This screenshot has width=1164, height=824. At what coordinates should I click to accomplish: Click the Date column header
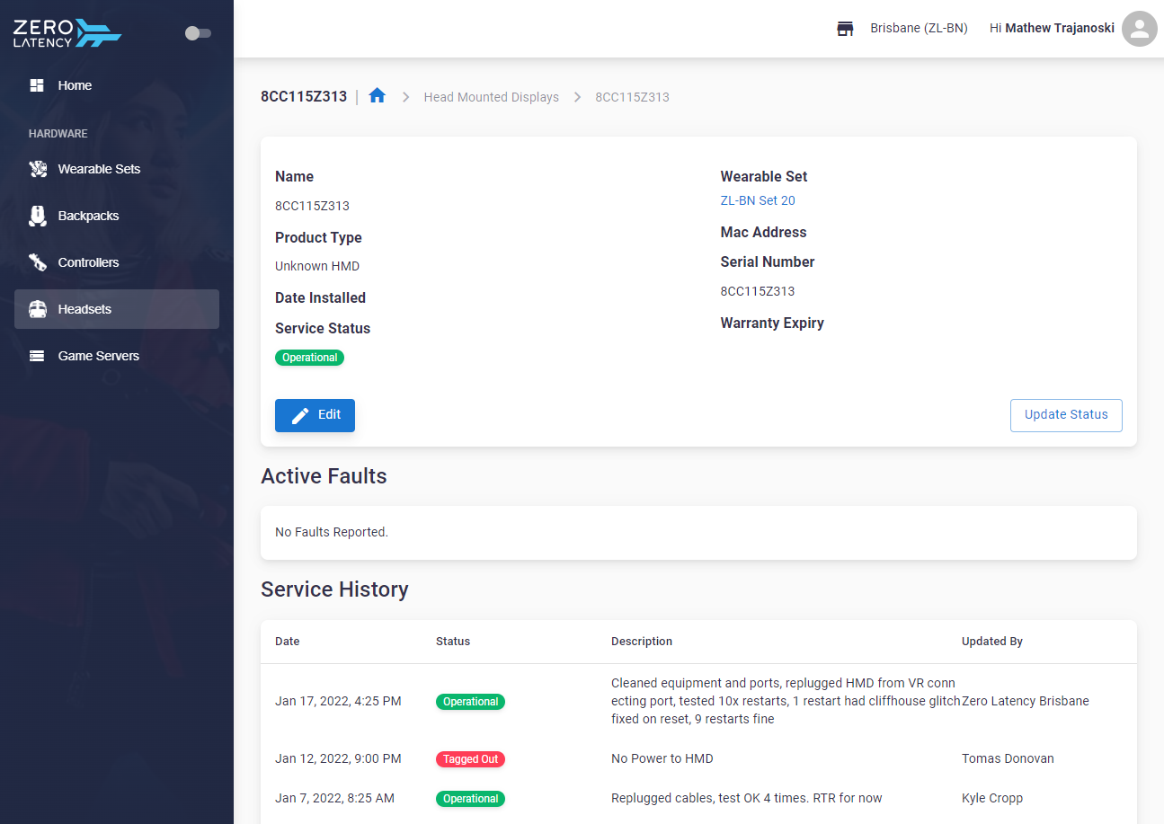pos(288,642)
